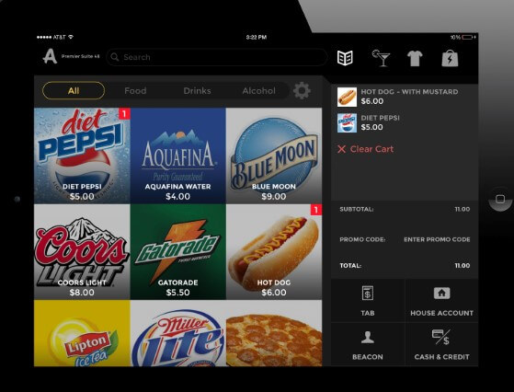Screen dimensions: 514x392
Task: Click the Search input field
Action: [217, 57]
